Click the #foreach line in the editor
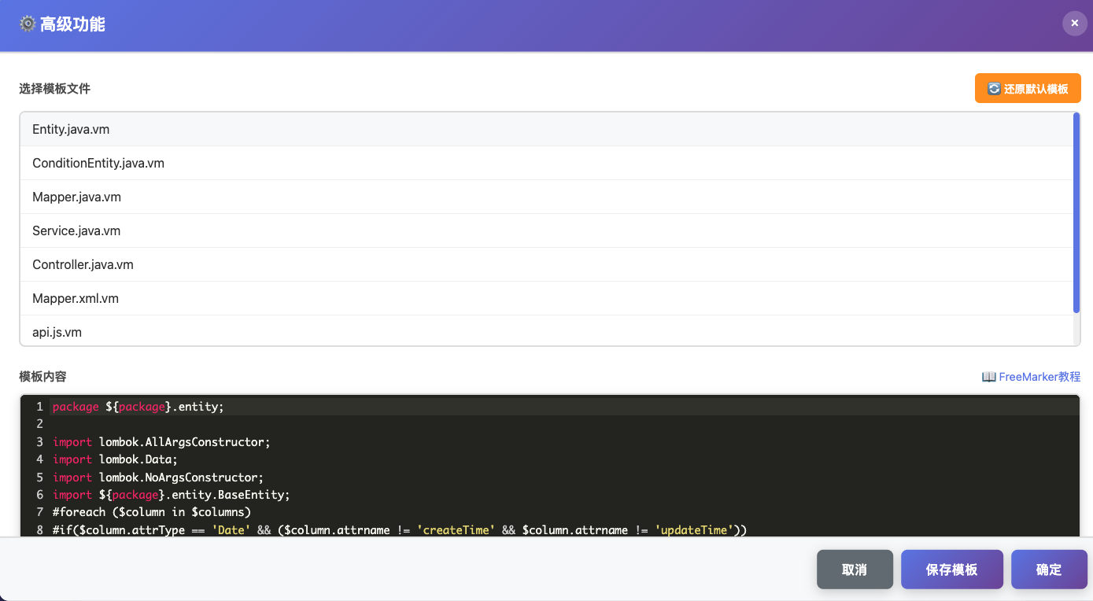 [151, 512]
